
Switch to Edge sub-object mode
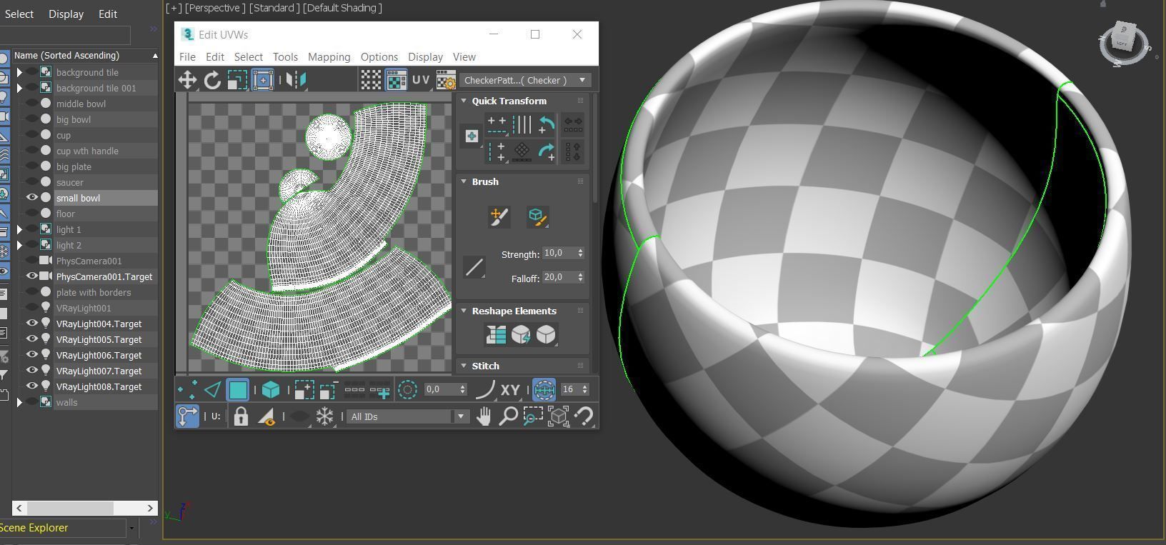click(213, 389)
